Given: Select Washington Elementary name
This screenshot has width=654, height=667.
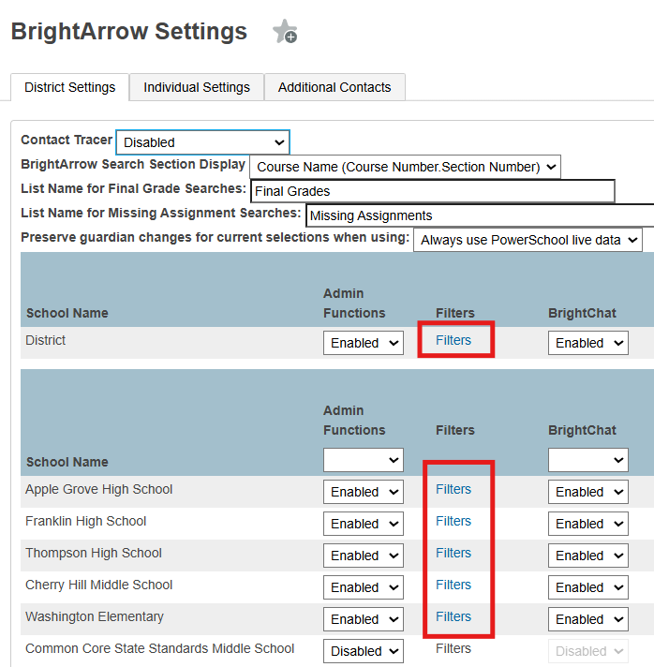Looking at the screenshot, I should point(95,616).
